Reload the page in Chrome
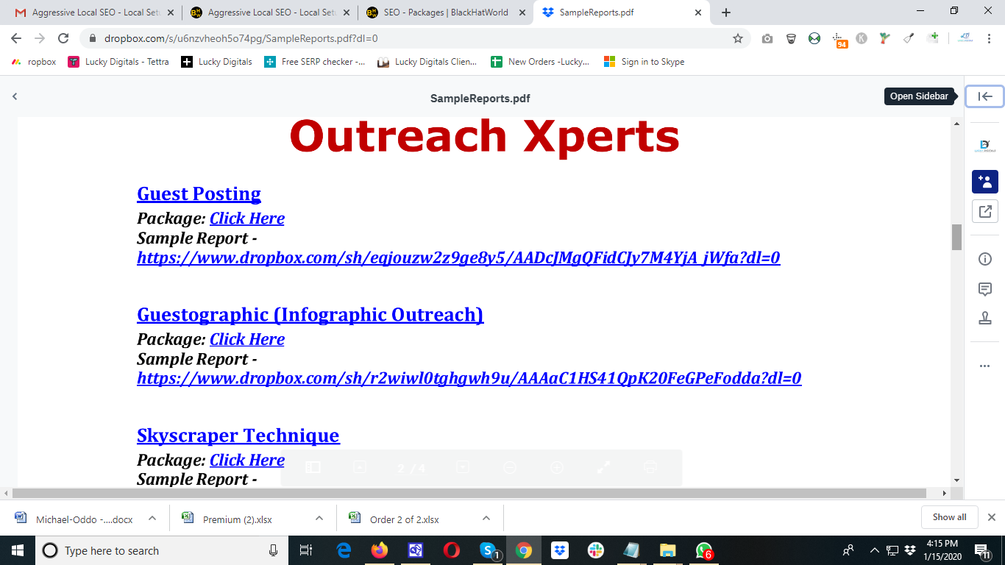 pos(63,38)
